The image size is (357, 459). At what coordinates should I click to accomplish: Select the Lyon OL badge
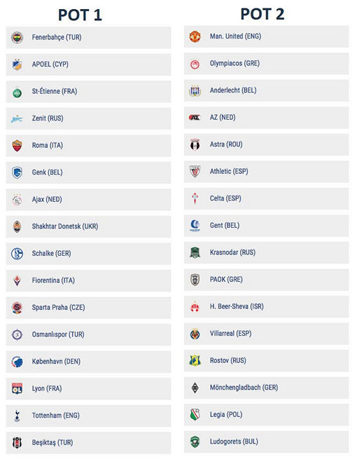tap(17, 388)
